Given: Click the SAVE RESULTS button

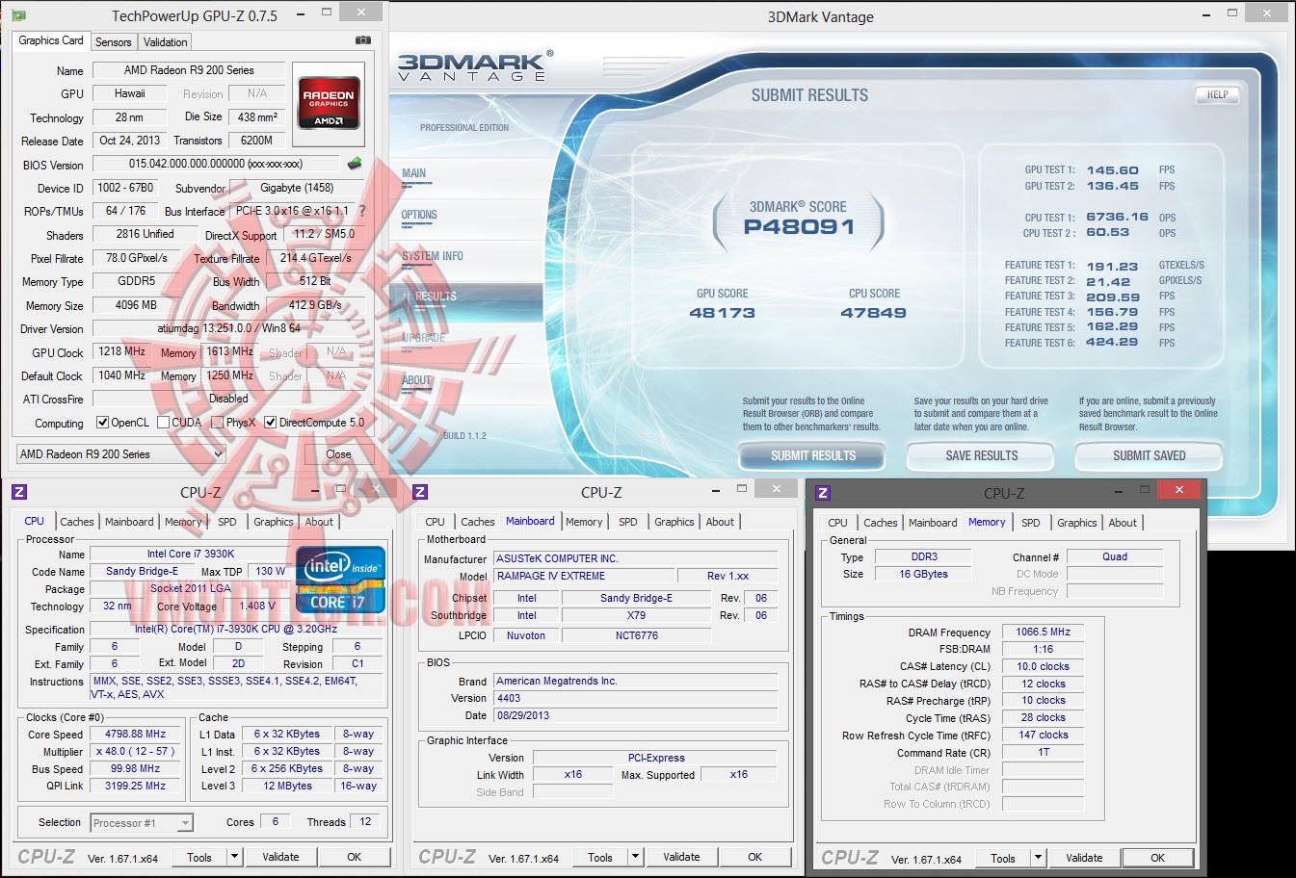Looking at the screenshot, I should click(x=981, y=455).
